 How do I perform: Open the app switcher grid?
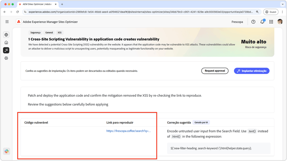coord(271,22)
